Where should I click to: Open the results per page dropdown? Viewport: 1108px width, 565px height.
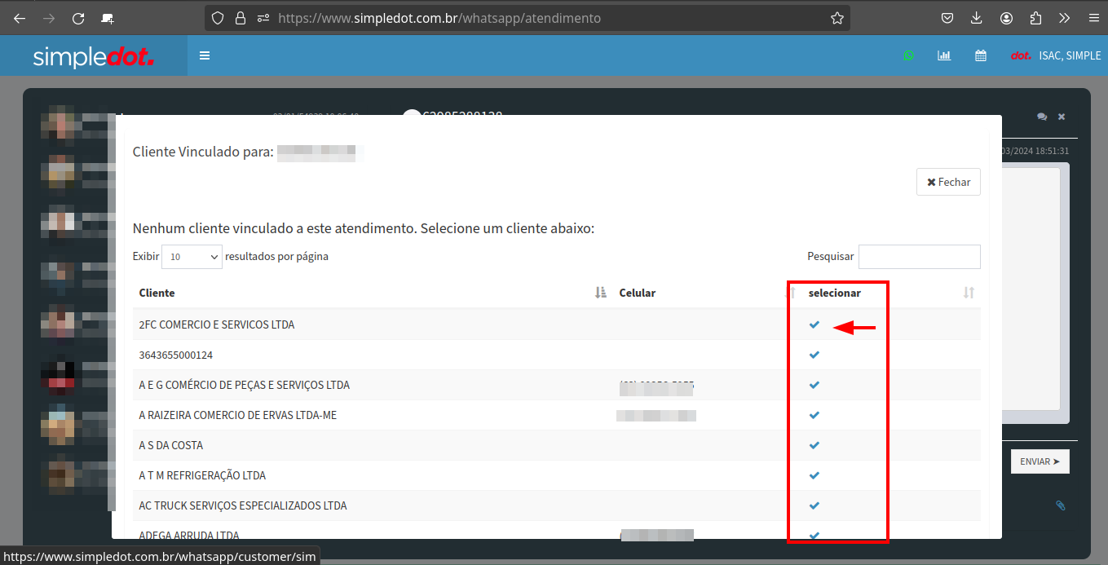(x=192, y=257)
